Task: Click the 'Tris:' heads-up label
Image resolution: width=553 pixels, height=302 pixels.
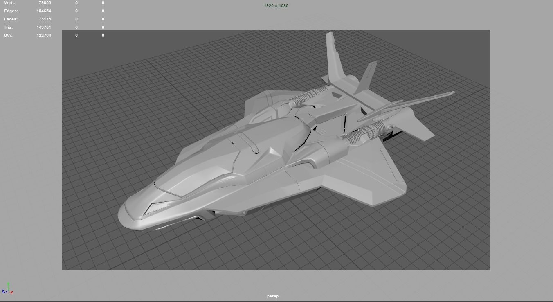Action: point(9,27)
